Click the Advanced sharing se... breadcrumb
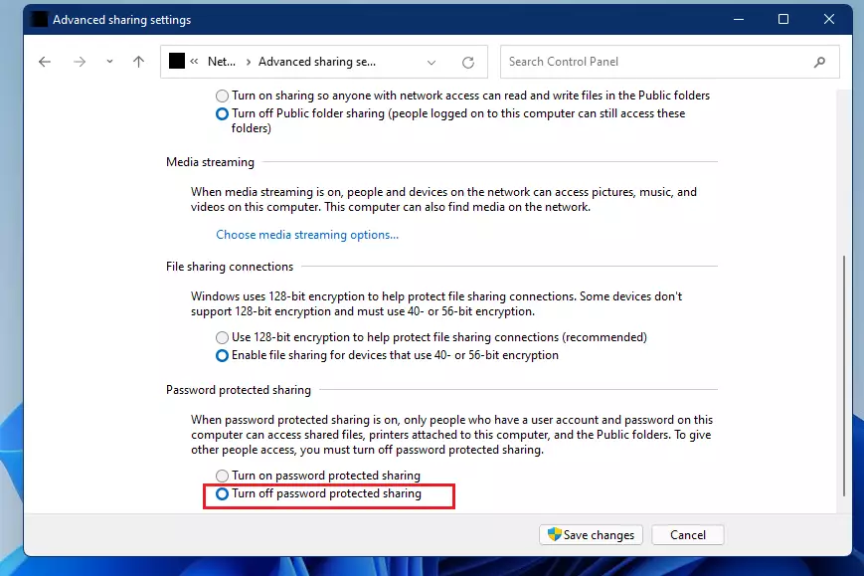Viewport: 864px width, 576px height. coord(317,62)
